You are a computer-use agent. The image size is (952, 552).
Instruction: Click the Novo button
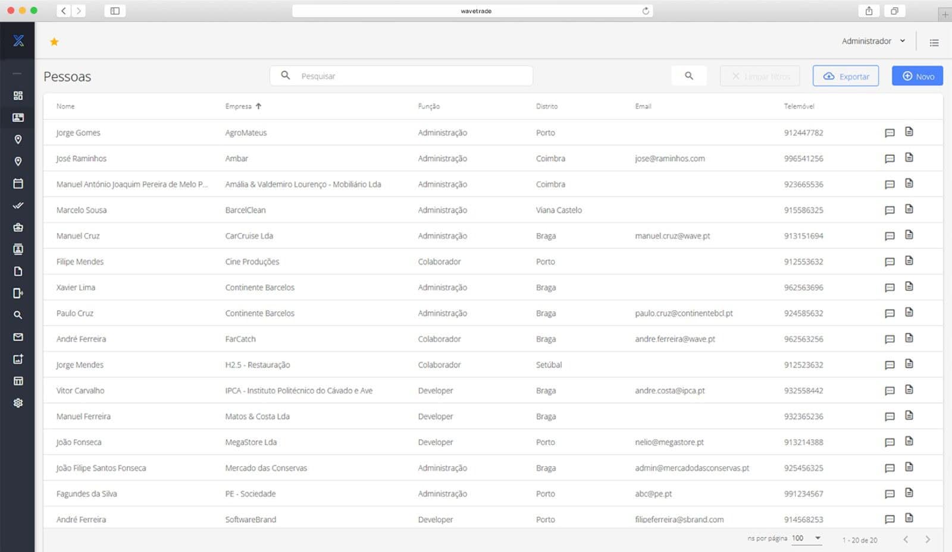[x=917, y=76]
